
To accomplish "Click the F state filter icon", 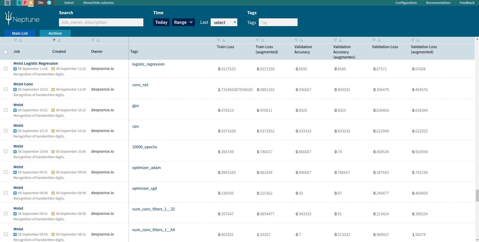I will [25, 3].
